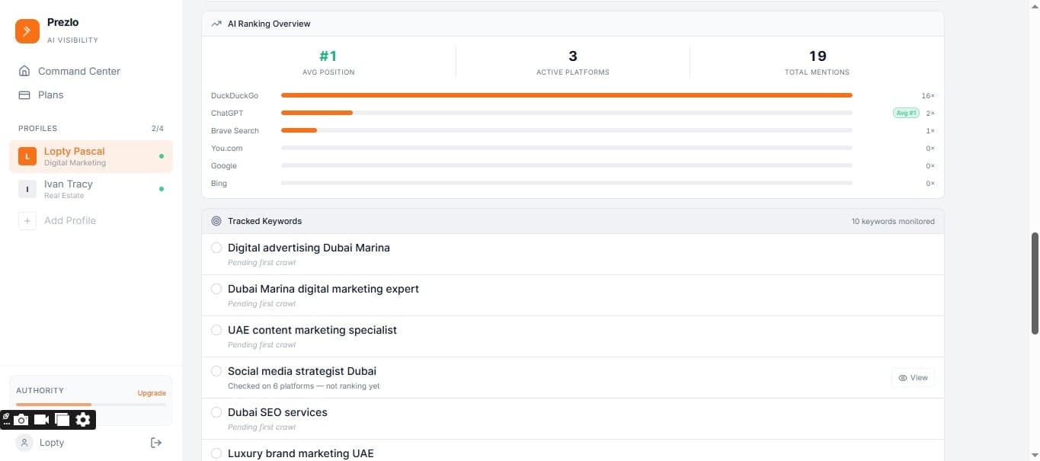The image size is (1040, 461).
Task: Click View for Social media strategist Dubai
Action: (x=912, y=377)
